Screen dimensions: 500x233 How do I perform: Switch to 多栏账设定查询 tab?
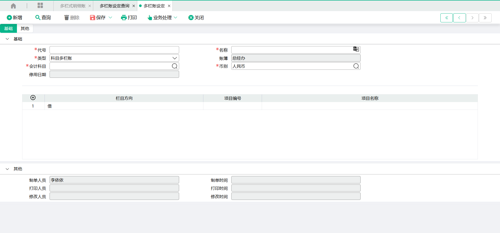[114, 6]
